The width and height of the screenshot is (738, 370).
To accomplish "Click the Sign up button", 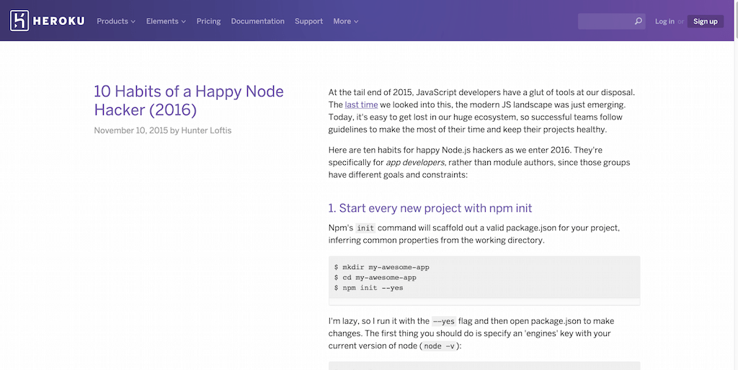I will click(705, 21).
